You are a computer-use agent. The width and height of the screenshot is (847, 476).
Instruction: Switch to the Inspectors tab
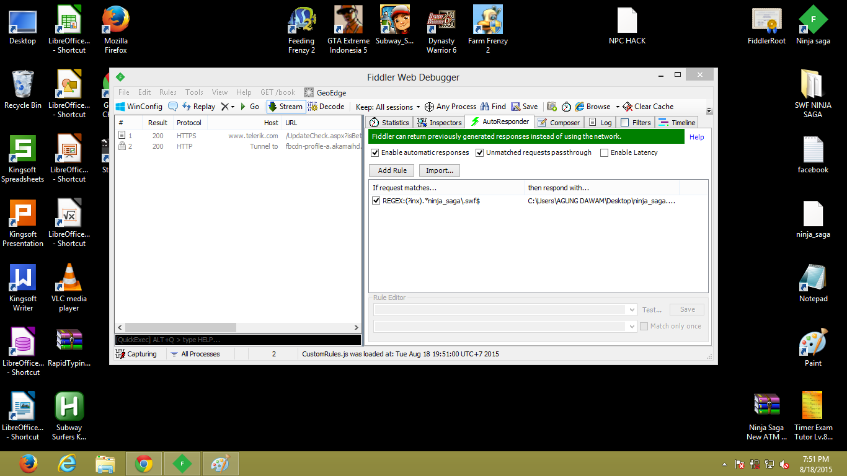pos(439,123)
